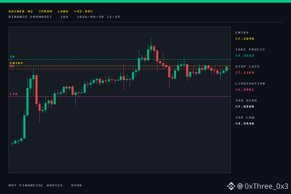Click the 2026-08-30 16:55 timestamp
This screenshot has height=194, width=291.
[x=98, y=17]
